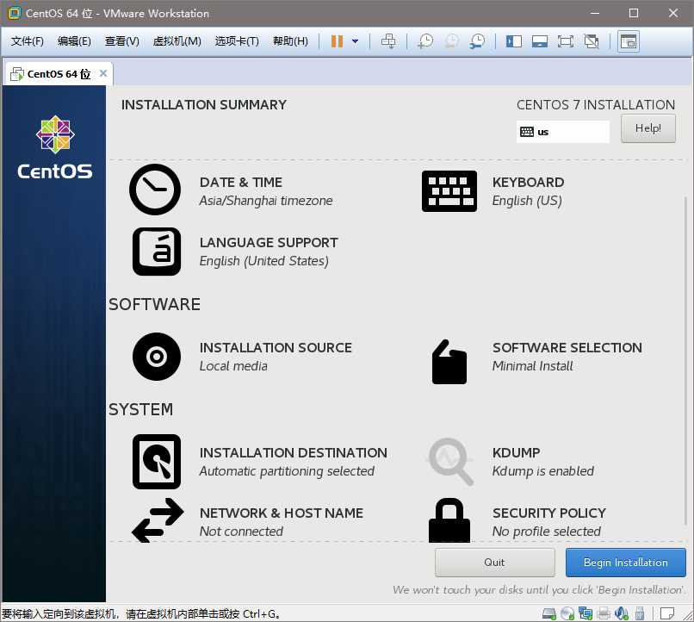
Task: Click the NETWORK & HOST NAME label
Action: 282,513
